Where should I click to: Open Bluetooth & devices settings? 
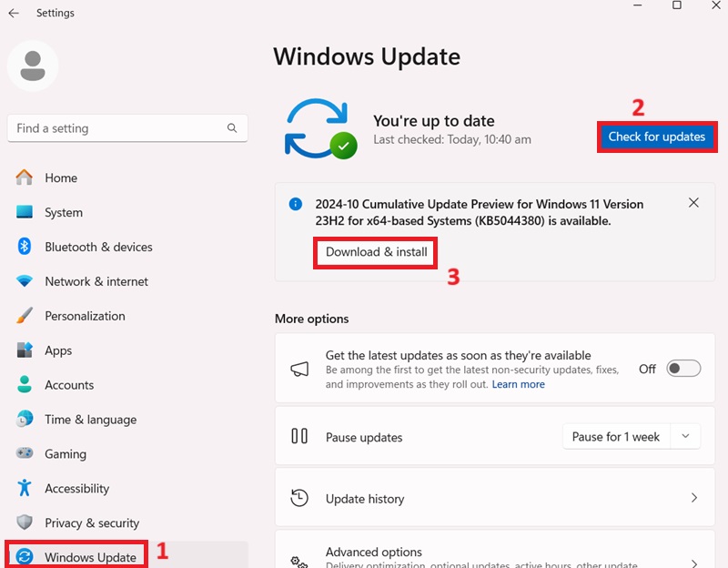[x=127, y=247]
